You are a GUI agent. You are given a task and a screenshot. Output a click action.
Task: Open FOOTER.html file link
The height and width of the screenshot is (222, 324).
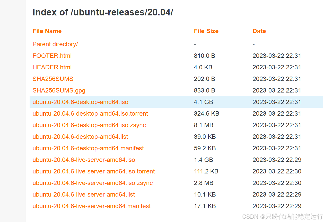pos(52,56)
